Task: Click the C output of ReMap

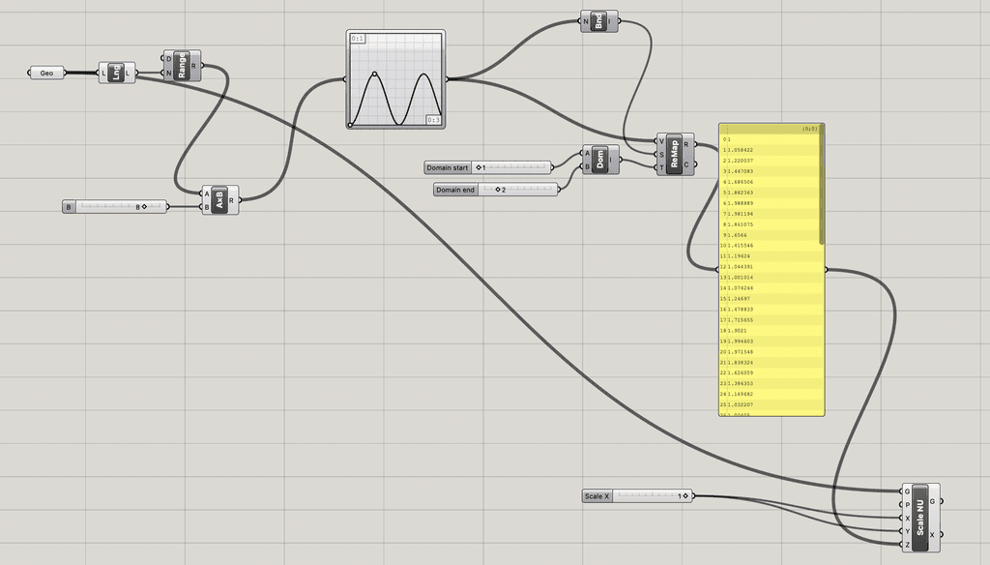Action: point(687,164)
